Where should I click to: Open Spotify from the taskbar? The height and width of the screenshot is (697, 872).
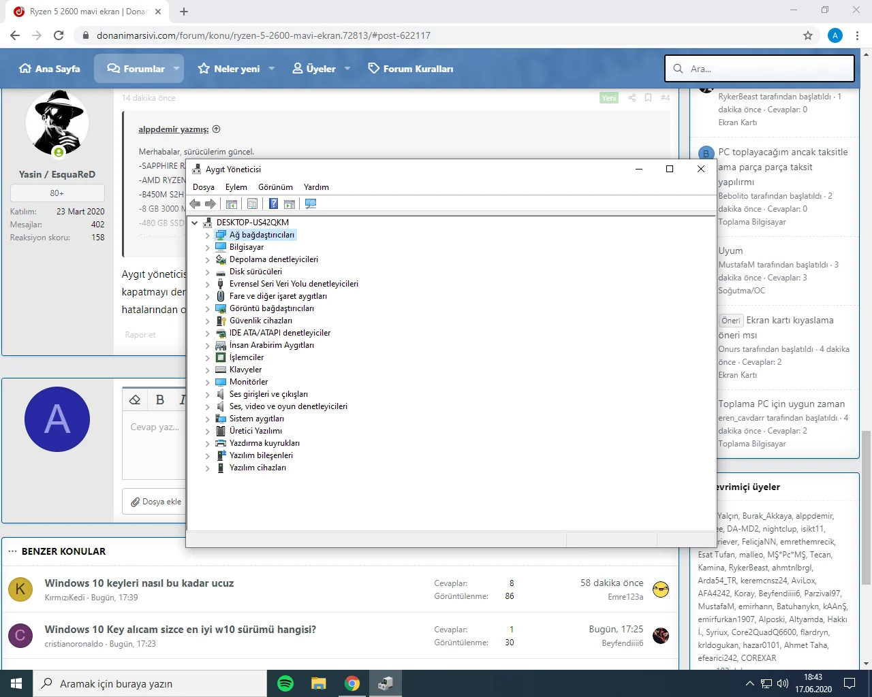click(285, 683)
